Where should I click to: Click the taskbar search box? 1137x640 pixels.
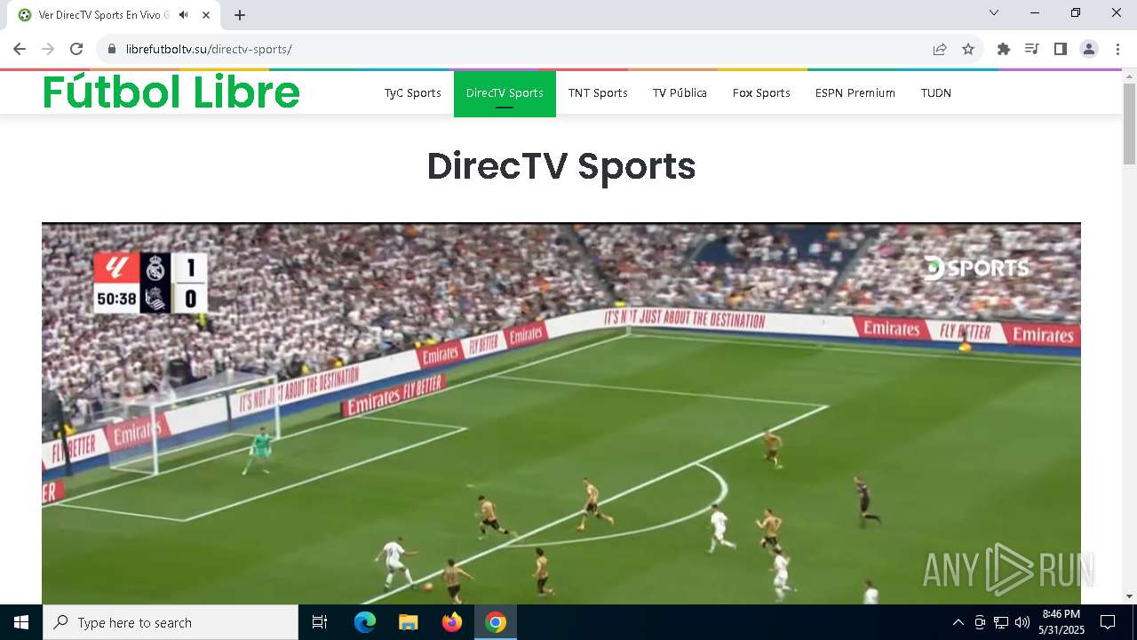tap(171, 622)
